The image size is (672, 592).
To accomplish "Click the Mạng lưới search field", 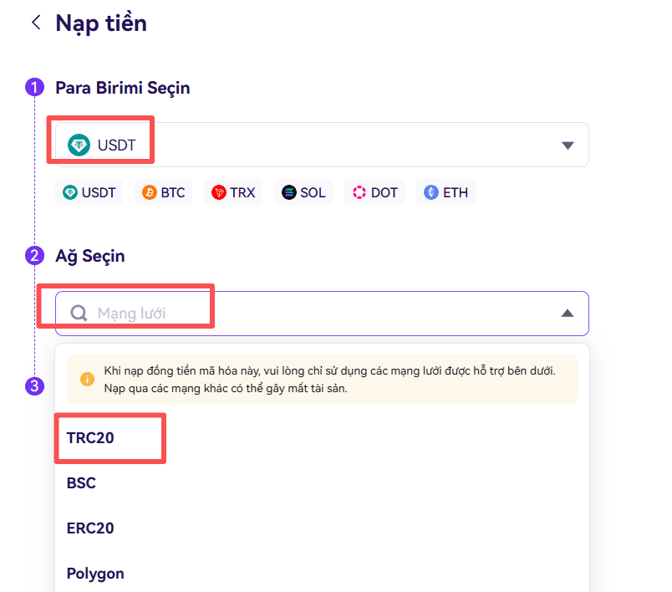I will click(322, 314).
